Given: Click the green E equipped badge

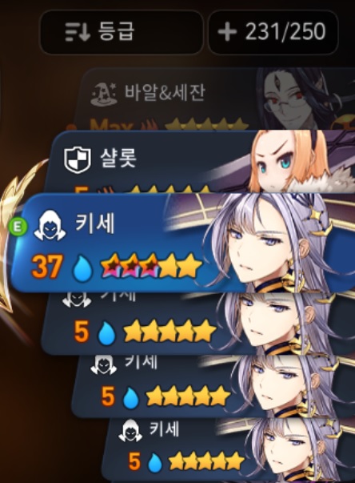Looking at the screenshot, I should pos(18,227).
